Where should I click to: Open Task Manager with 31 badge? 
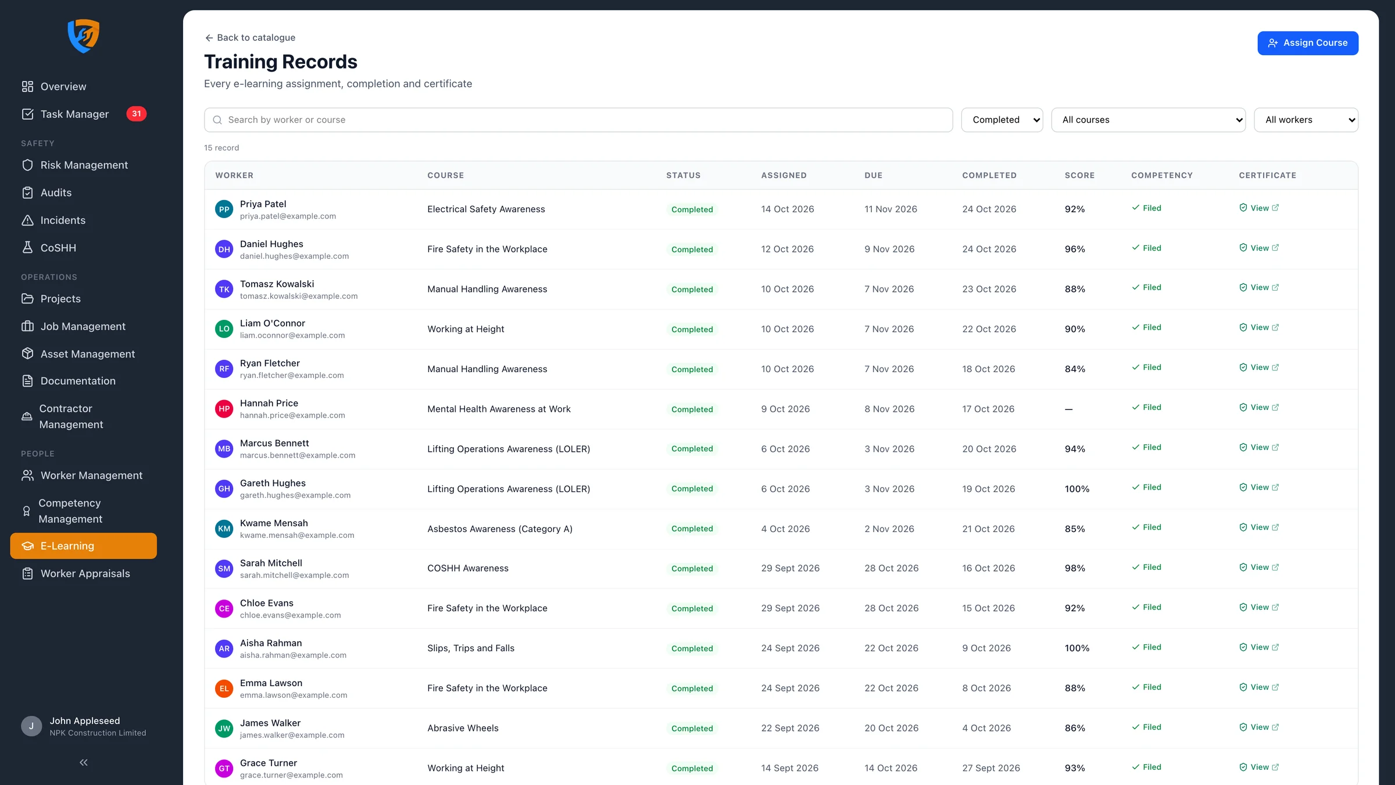point(84,114)
